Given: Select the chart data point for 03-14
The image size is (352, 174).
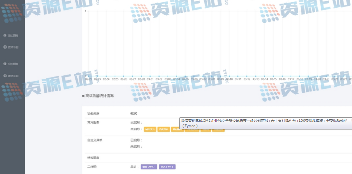Looking at the screenshot, I should click(264, 76).
